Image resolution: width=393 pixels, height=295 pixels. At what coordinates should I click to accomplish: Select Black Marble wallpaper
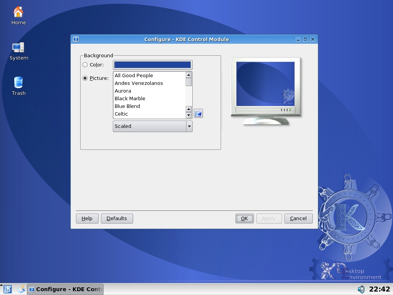tap(150, 99)
